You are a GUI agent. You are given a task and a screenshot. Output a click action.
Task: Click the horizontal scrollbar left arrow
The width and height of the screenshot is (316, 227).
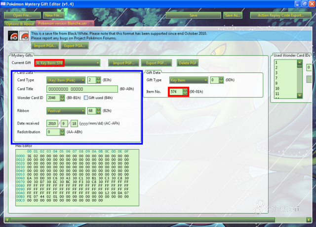point(7,220)
